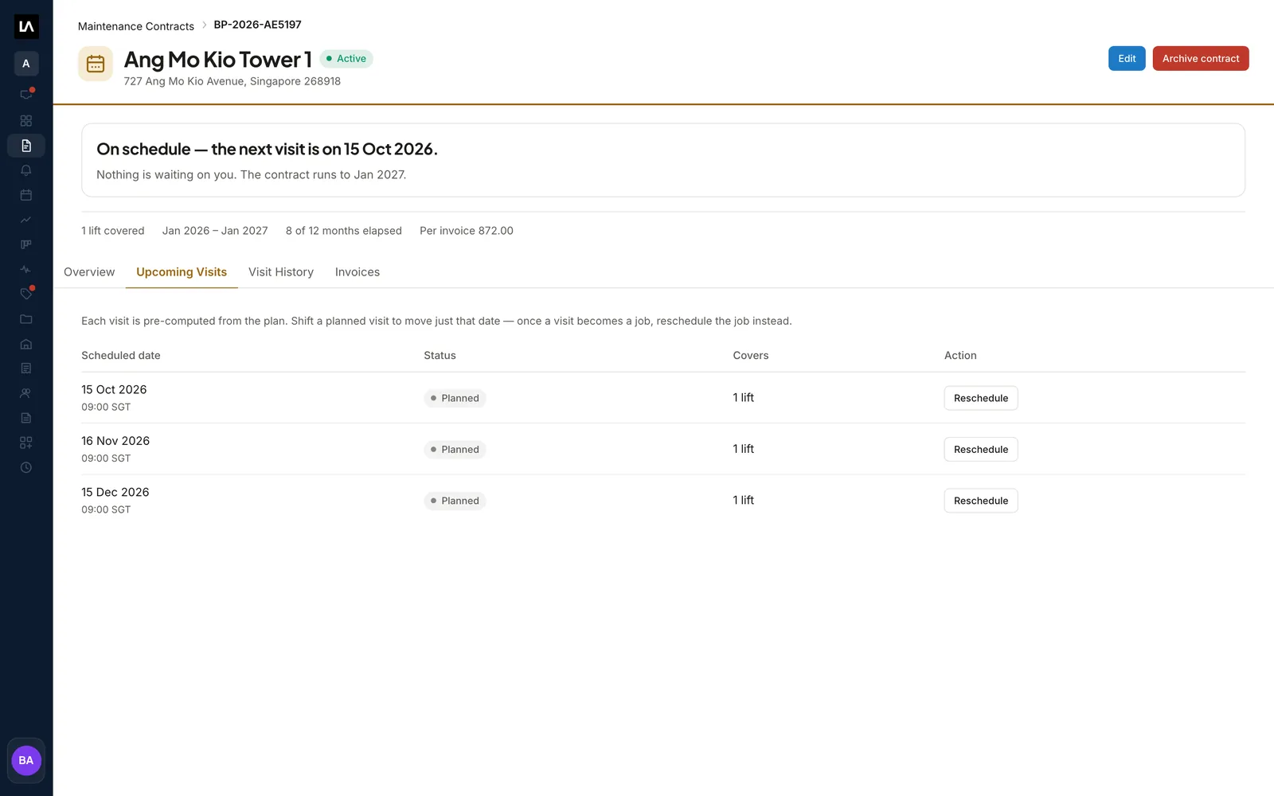Click the contract calendar icon beside the title
This screenshot has width=1274, height=796.
point(96,64)
